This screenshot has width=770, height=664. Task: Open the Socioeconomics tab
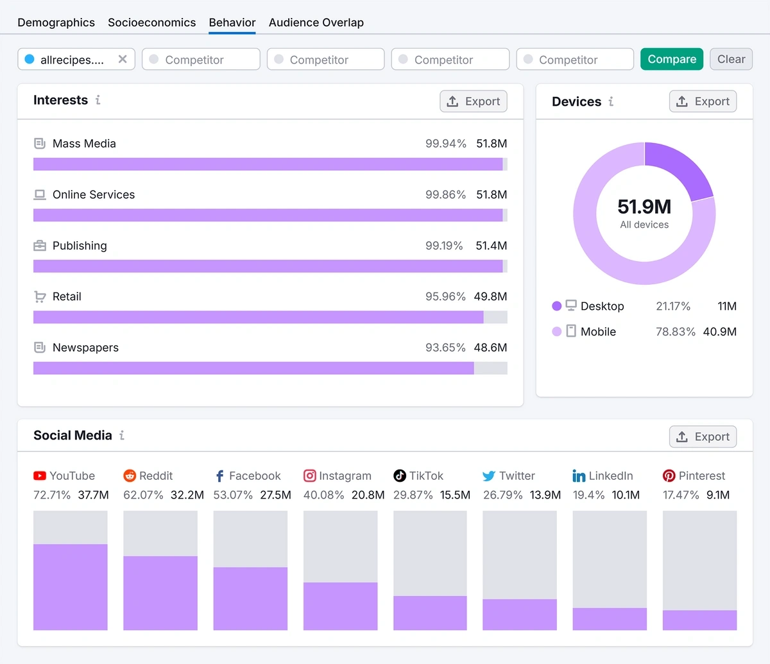coord(151,22)
